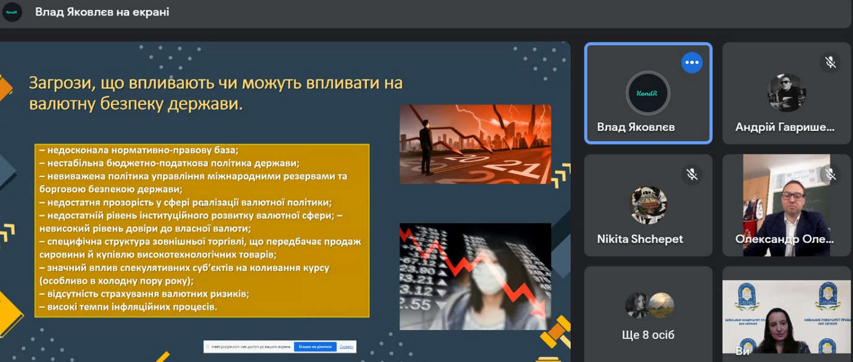Click the masked woman stock-crash image
853x362 pixels.
coord(475,276)
